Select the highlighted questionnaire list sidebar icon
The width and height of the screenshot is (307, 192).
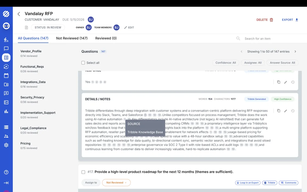click(6, 58)
